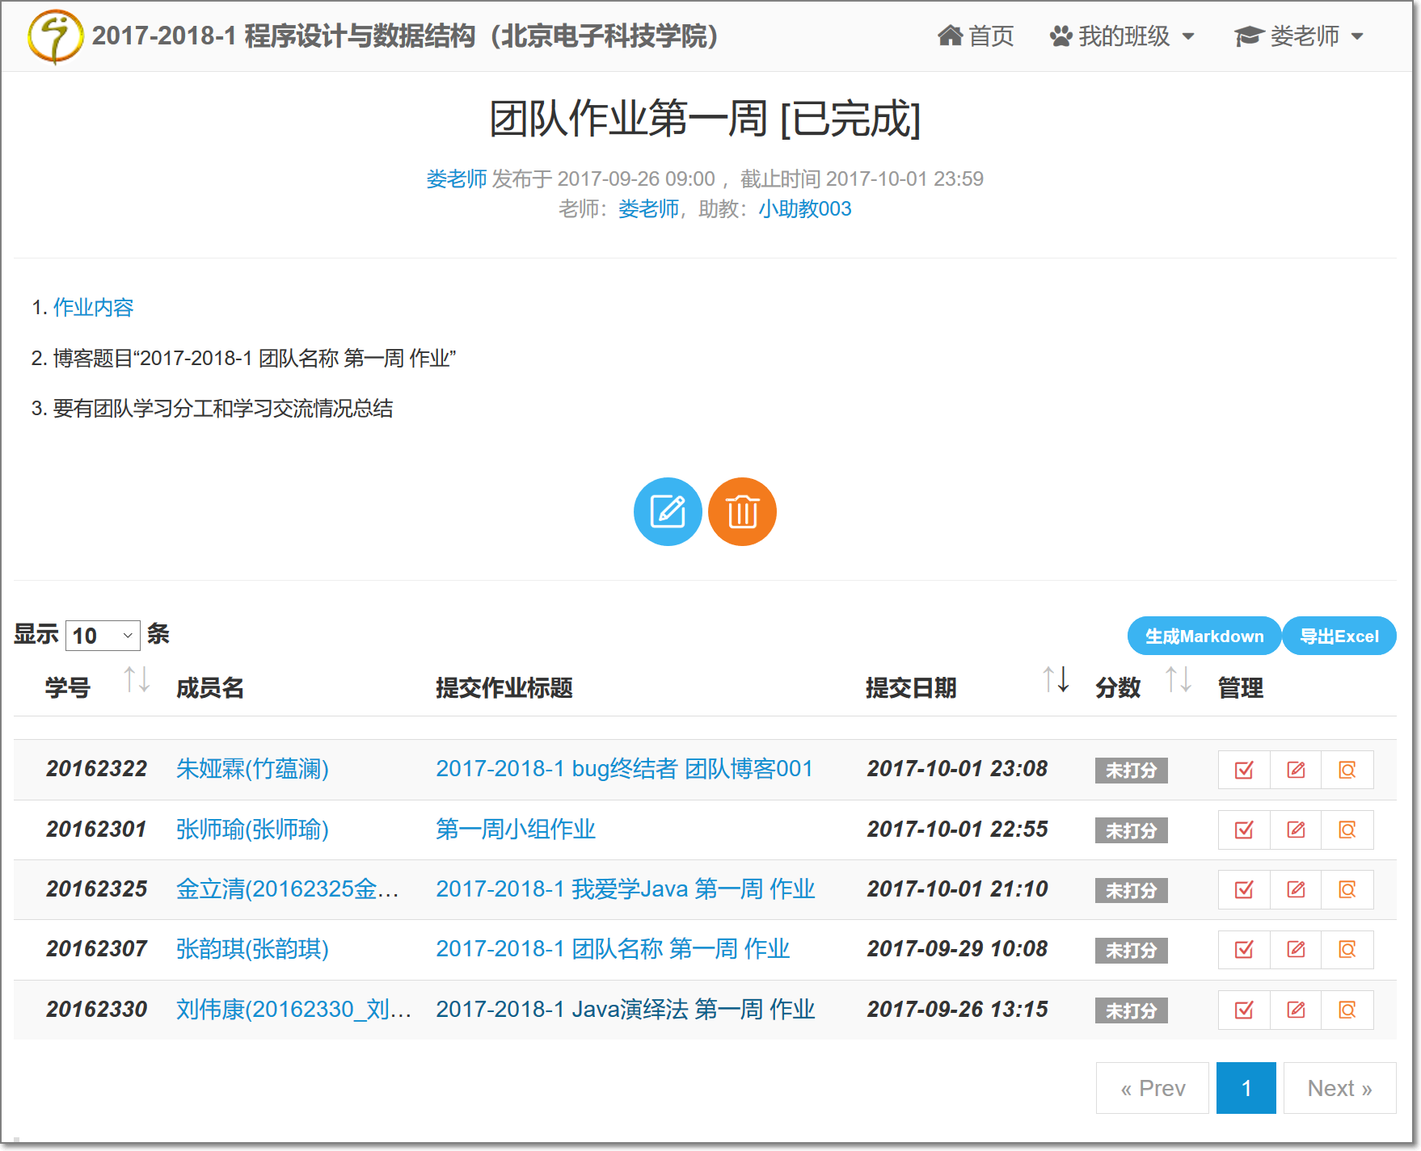1421x1151 pixels.
Task: Sort by 提交日期 column arrows
Action: click(1056, 680)
